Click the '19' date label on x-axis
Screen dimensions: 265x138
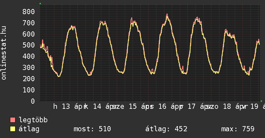click(x=255, y=107)
